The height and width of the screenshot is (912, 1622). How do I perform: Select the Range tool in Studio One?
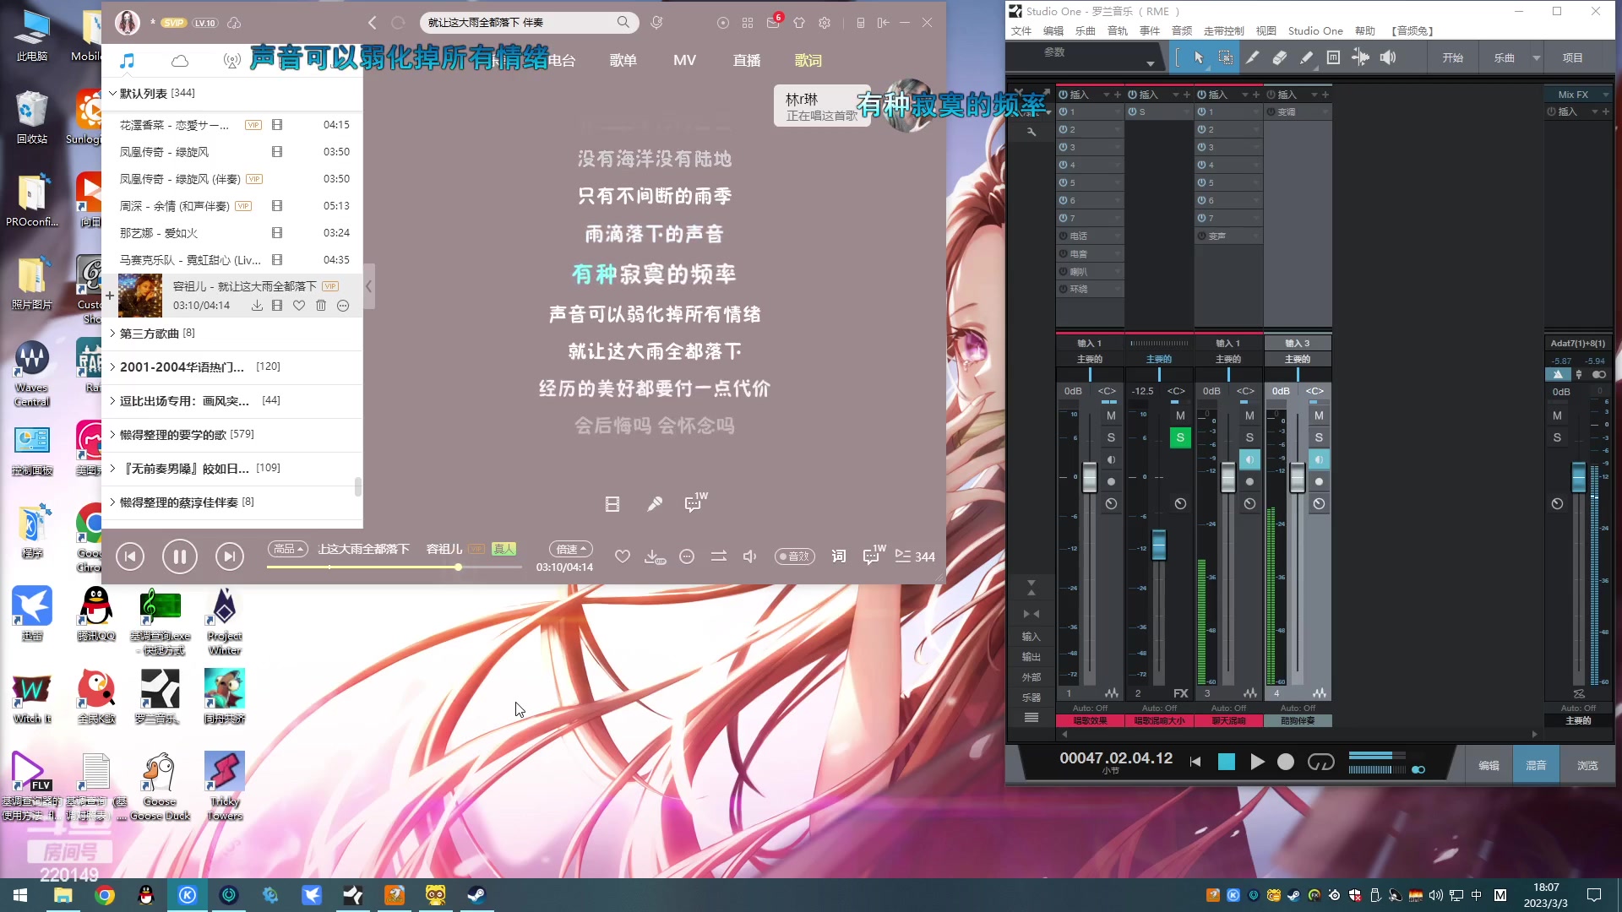tap(1225, 58)
